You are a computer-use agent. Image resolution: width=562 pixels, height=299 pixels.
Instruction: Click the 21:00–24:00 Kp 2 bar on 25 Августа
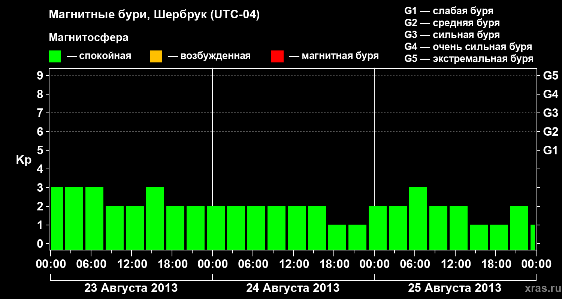[x=519, y=228]
